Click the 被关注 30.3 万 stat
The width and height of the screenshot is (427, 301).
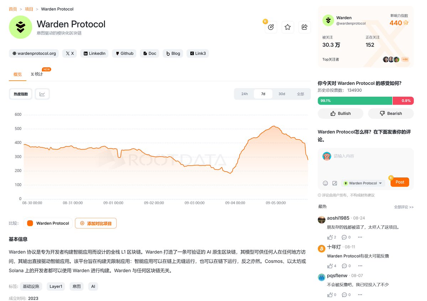pyautogui.click(x=331, y=42)
